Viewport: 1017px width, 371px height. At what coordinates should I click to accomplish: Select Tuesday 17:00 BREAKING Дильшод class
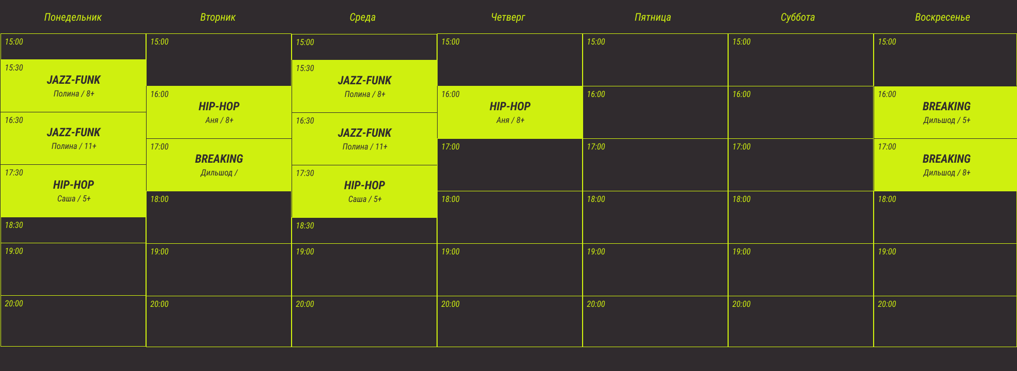click(x=219, y=164)
